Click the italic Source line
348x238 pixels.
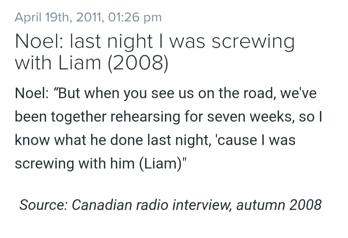click(x=170, y=205)
